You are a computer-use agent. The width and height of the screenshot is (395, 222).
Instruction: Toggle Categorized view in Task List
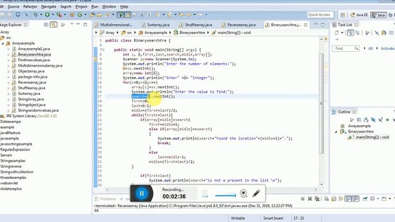click(350, 33)
